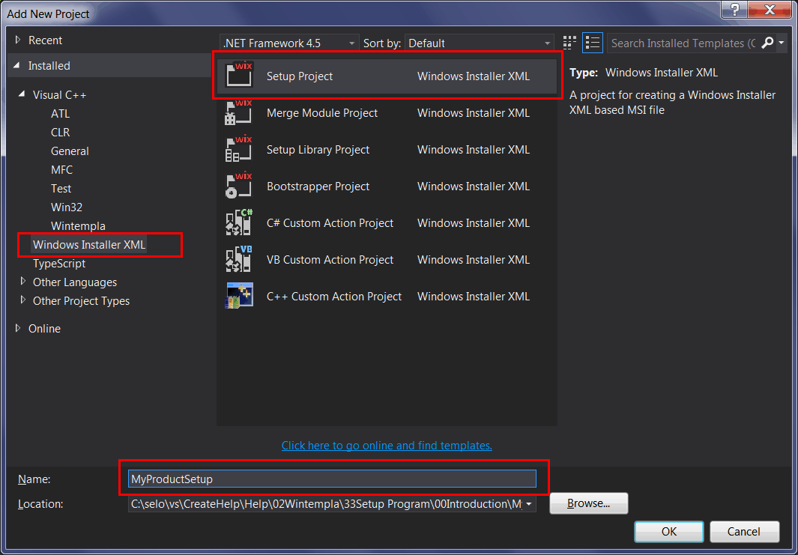Select the TypeScript category

click(59, 264)
